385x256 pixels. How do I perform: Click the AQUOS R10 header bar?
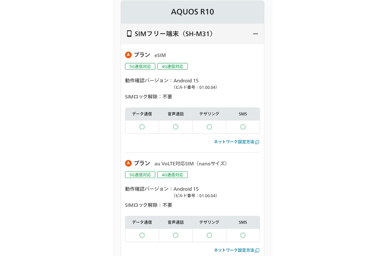tap(192, 12)
